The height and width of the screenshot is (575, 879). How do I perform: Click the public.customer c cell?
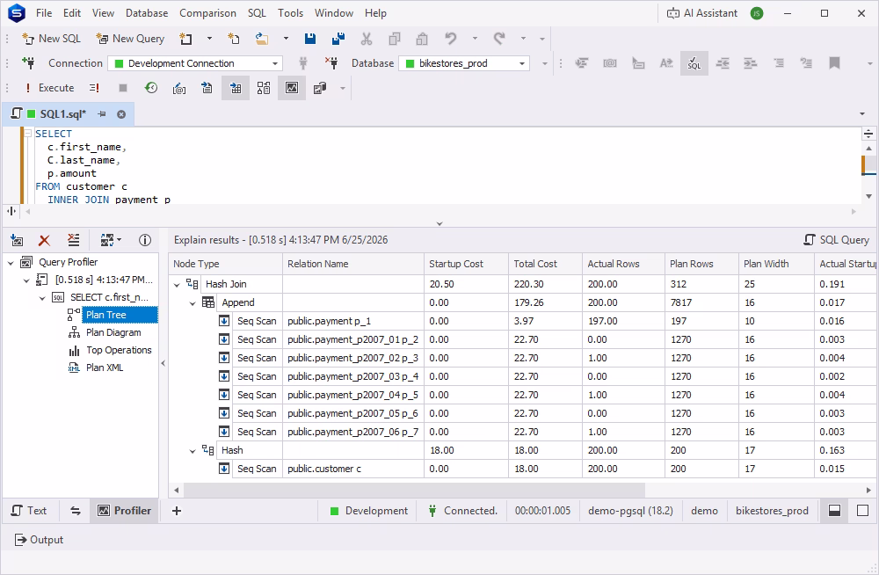point(353,469)
